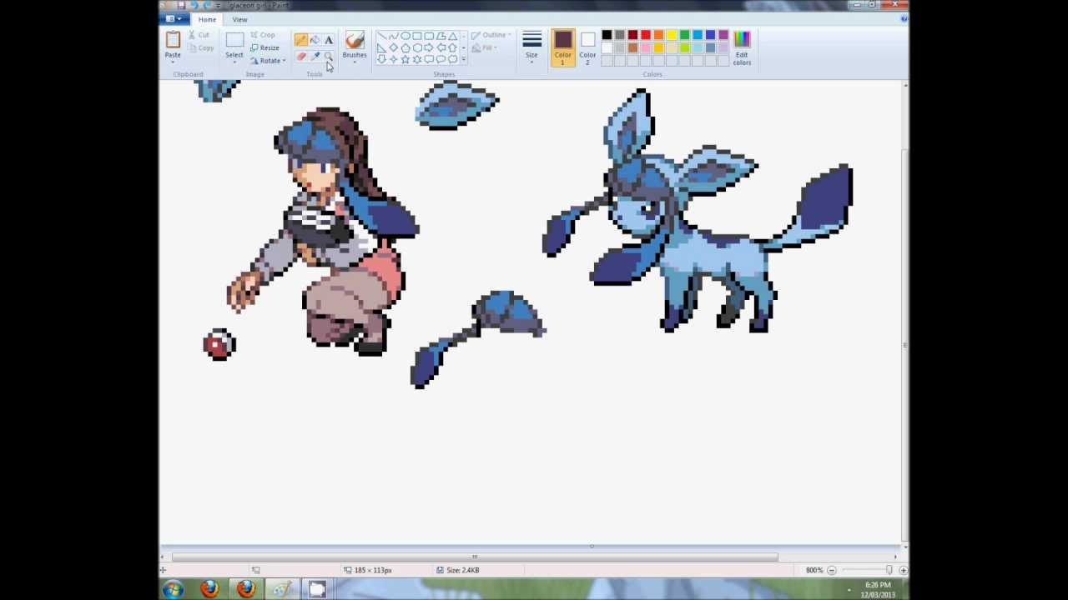Activate the Color 1 button
1068x600 pixels.
pos(563,48)
